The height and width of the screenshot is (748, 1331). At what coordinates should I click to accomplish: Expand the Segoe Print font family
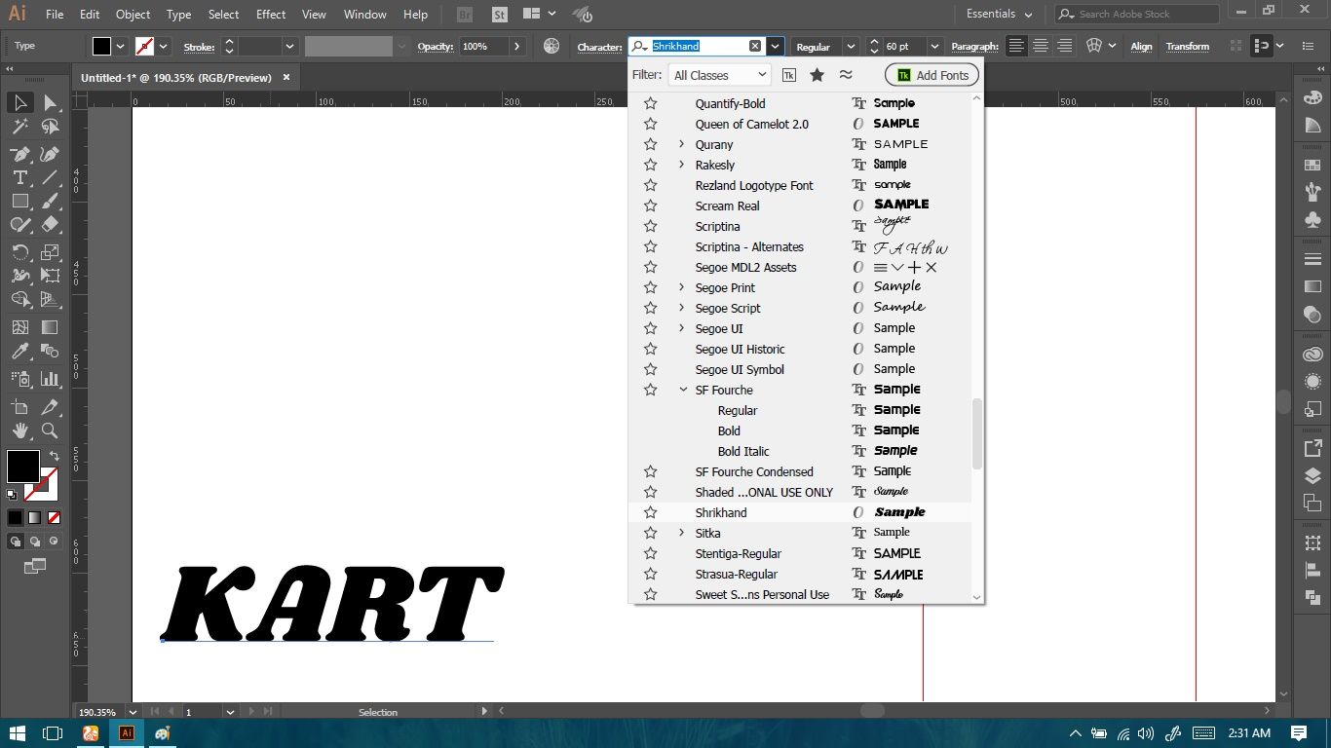pos(682,287)
